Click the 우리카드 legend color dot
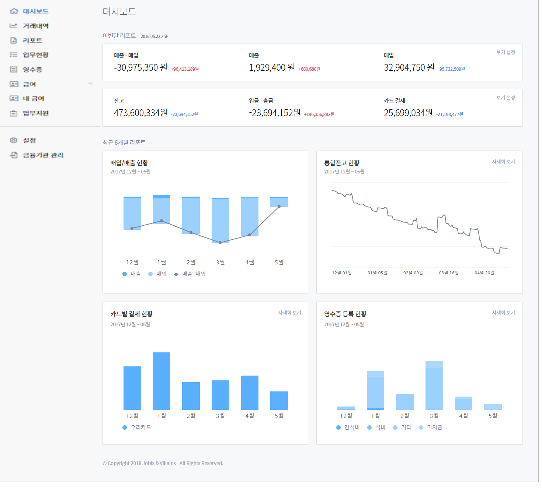 pyautogui.click(x=125, y=428)
